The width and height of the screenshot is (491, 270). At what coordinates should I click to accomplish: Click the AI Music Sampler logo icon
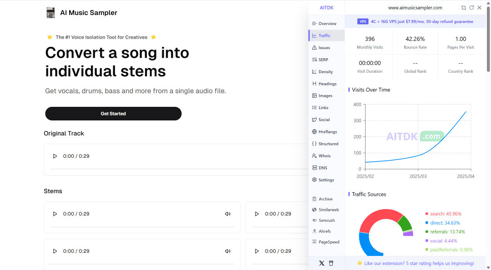[x=50, y=13]
